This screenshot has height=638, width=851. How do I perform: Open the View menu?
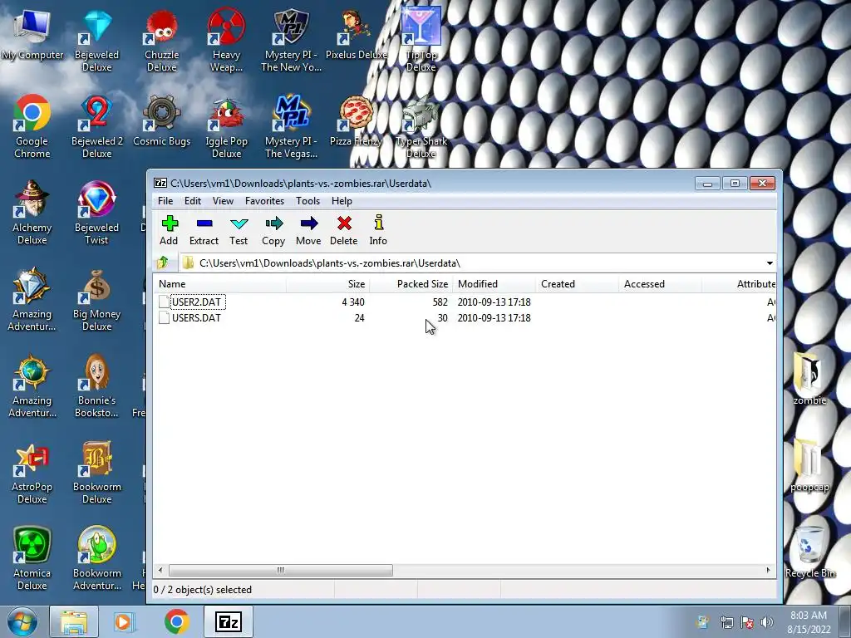pos(223,201)
